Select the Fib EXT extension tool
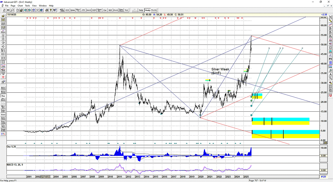The height and width of the screenshot is (182, 333). point(330,32)
